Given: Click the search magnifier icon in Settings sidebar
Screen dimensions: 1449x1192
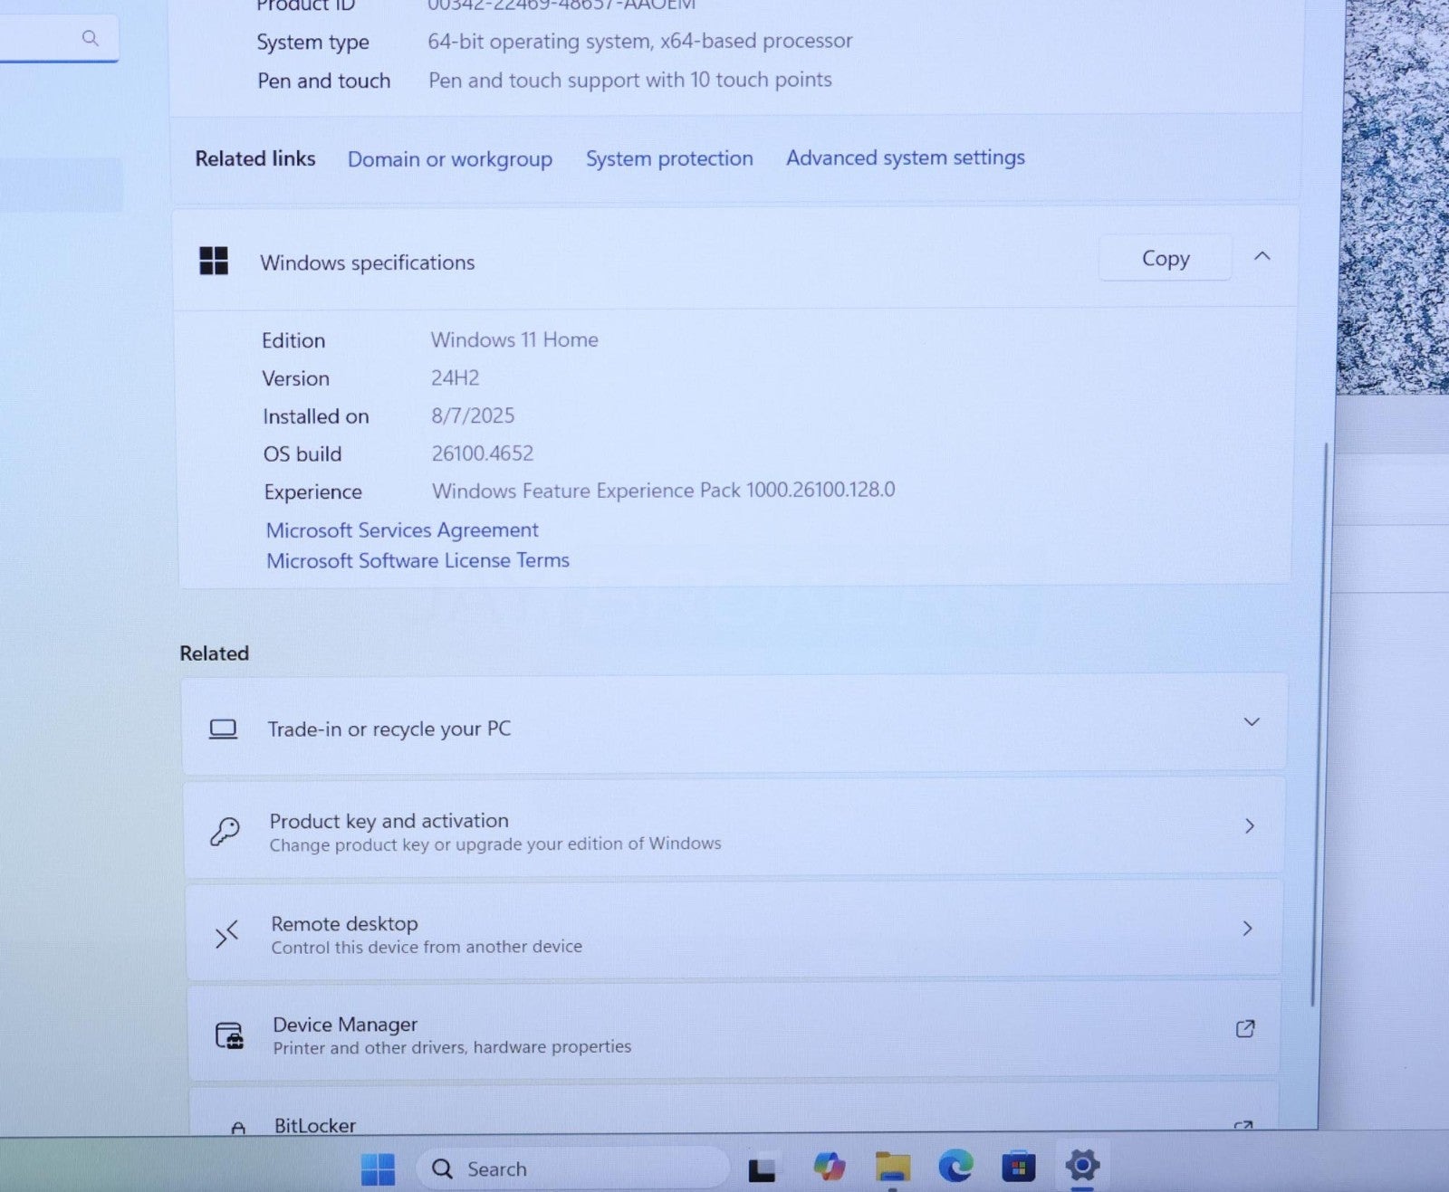Looking at the screenshot, I should 90,38.
